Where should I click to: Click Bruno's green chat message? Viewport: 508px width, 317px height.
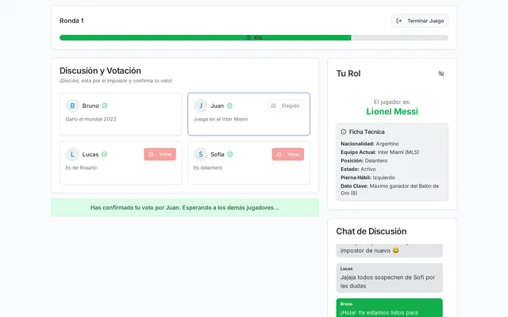(389, 307)
